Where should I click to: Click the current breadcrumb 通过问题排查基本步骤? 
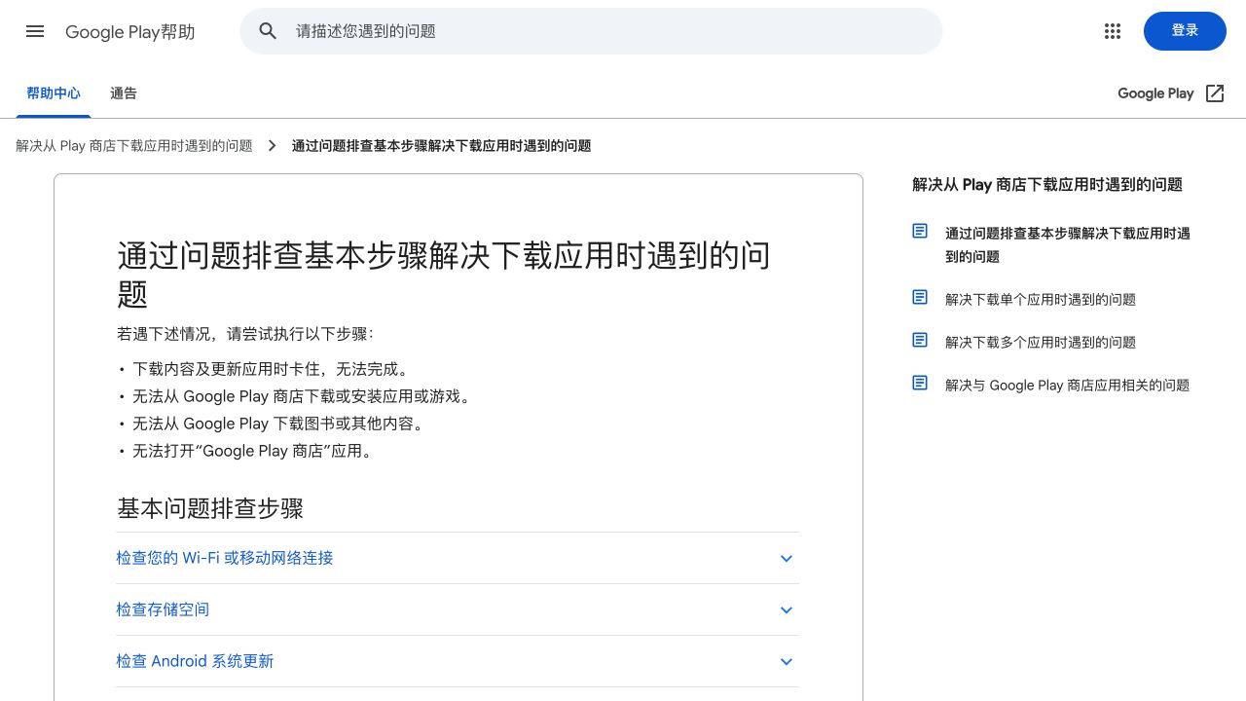(442, 146)
